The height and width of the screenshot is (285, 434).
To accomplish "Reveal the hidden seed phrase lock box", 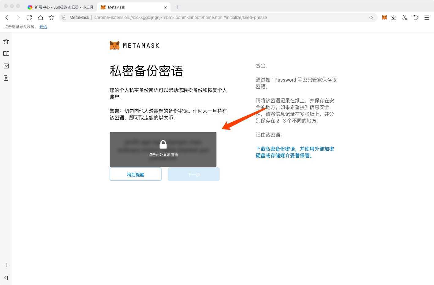I will click(163, 150).
